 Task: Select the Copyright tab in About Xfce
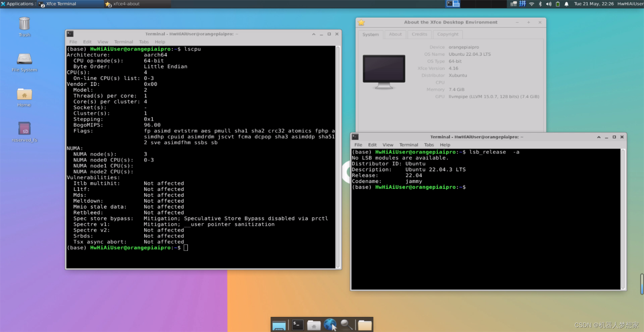coord(448,34)
